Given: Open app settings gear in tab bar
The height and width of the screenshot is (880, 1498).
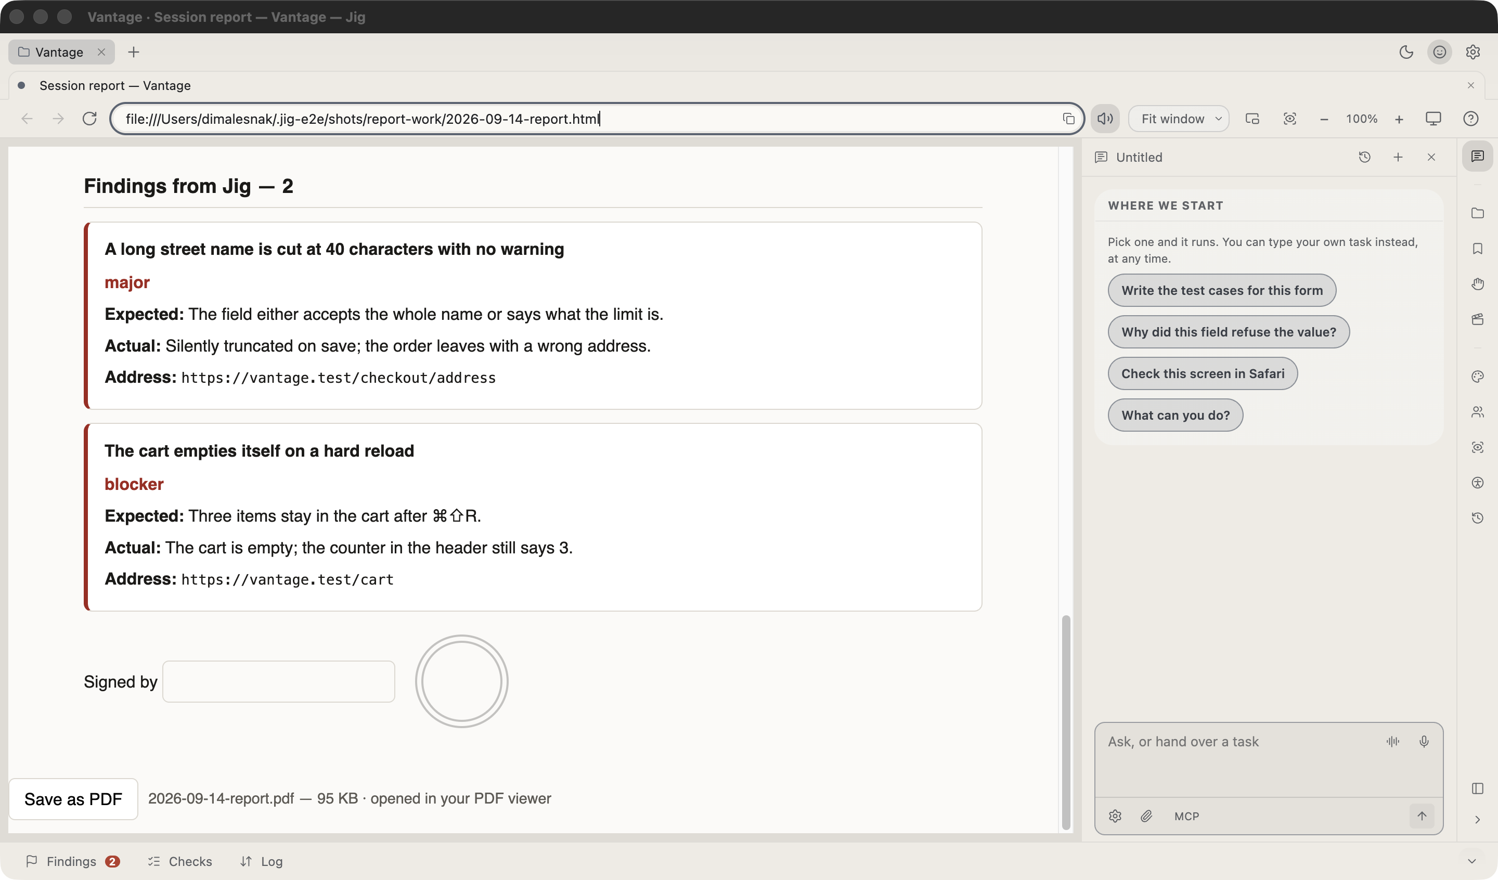Looking at the screenshot, I should [1473, 53].
